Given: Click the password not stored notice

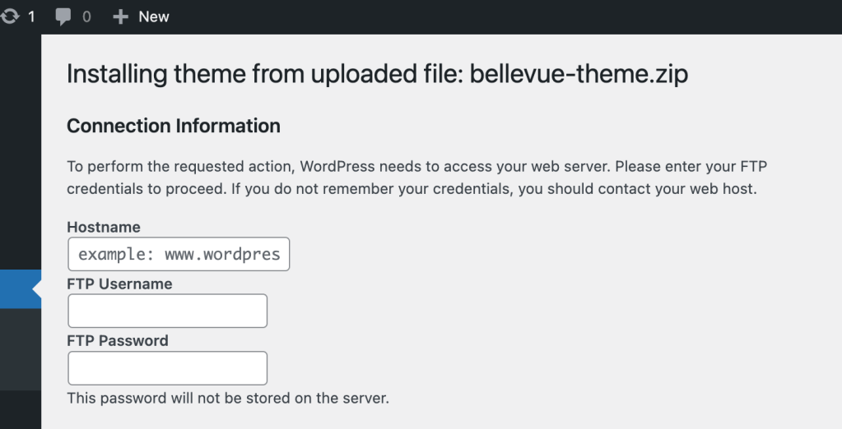Looking at the screenshot, I should 228,399.
